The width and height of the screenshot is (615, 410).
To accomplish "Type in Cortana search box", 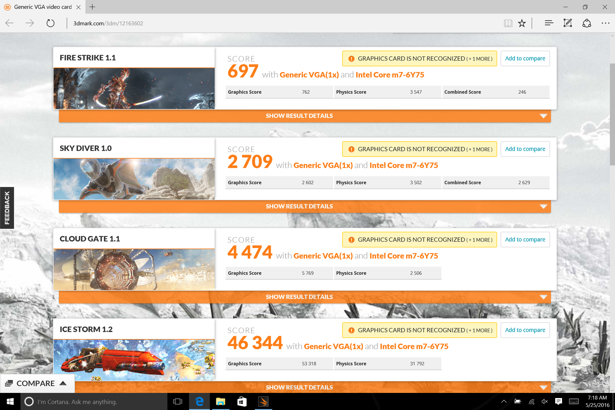I will click(94, 401).
